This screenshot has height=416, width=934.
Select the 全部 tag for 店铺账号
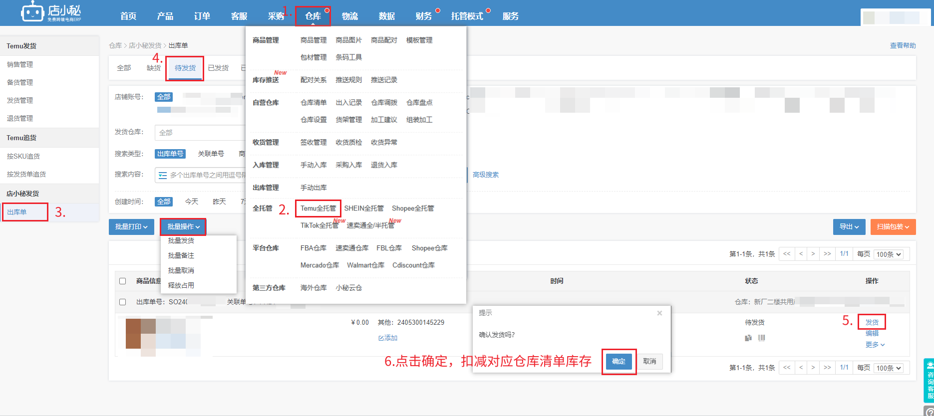point(164,97)
